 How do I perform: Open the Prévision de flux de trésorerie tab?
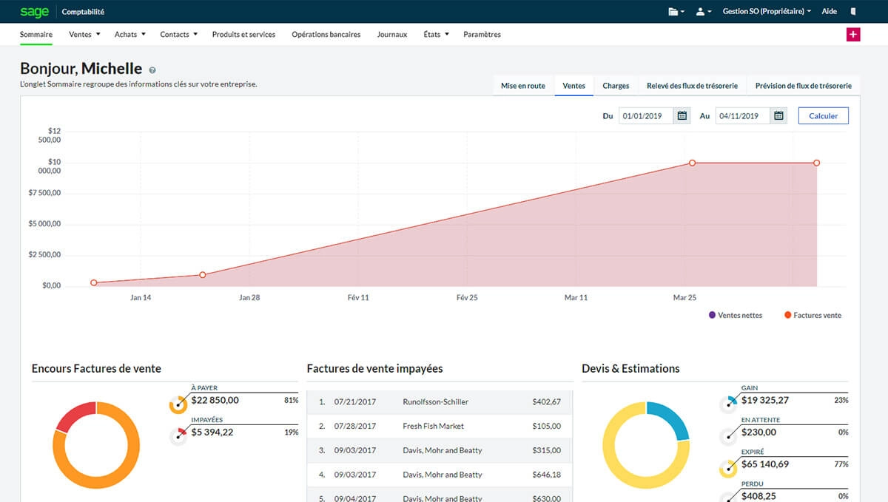[804, 85]
